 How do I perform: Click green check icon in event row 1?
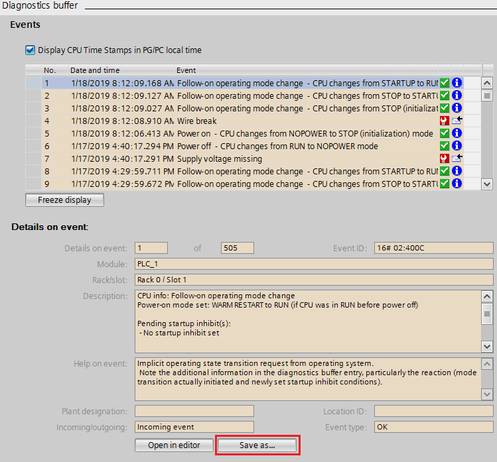tap(445, 83)
